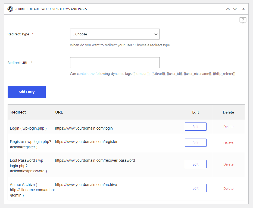
Task: Collapse the panel using the triangle toggle
Action: 243,9
